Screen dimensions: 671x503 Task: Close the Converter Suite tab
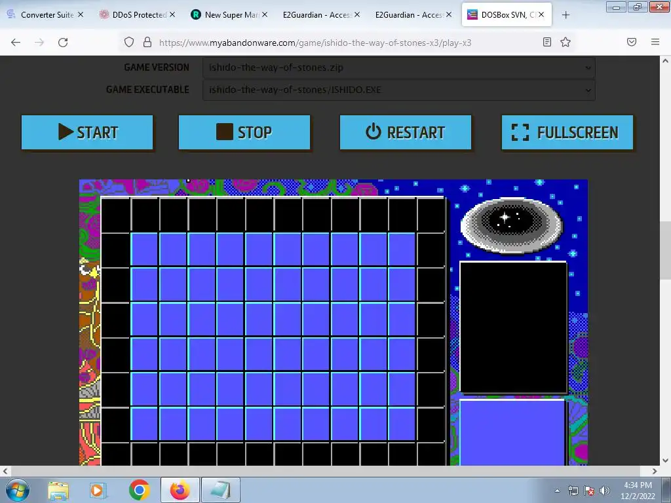(81, 14)
